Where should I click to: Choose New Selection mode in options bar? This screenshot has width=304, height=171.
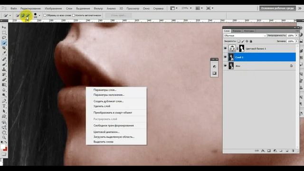[18, 15]
